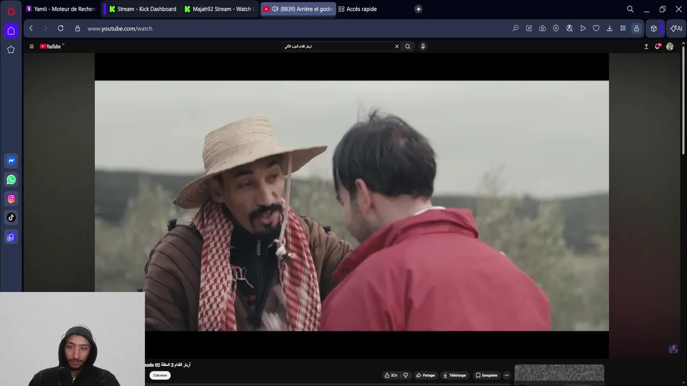Save video with Enregistrer
The width and height of the screenshot is (687, 386).
coord(486,375)
